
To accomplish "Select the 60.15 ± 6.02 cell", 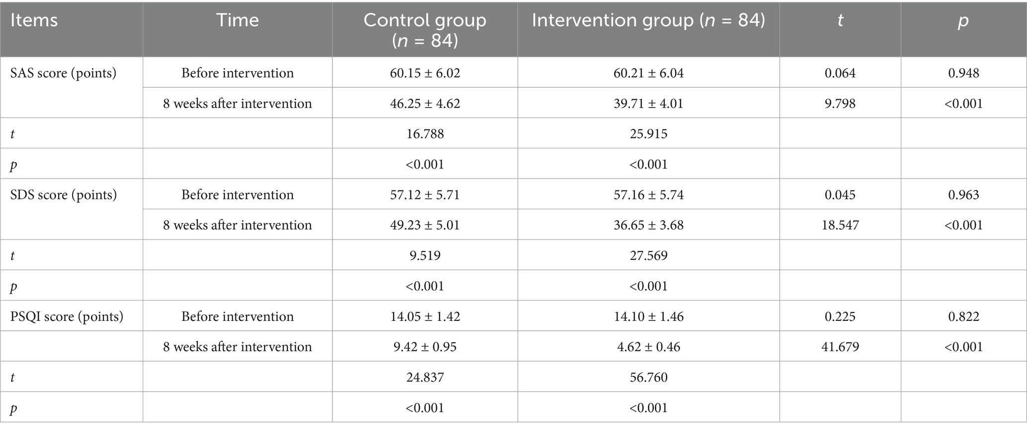I will 425,73.
